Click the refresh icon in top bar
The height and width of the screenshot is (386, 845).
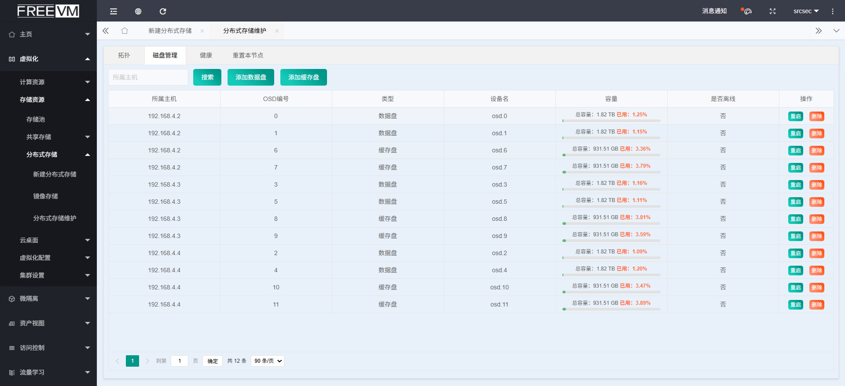tap(163, 11)
